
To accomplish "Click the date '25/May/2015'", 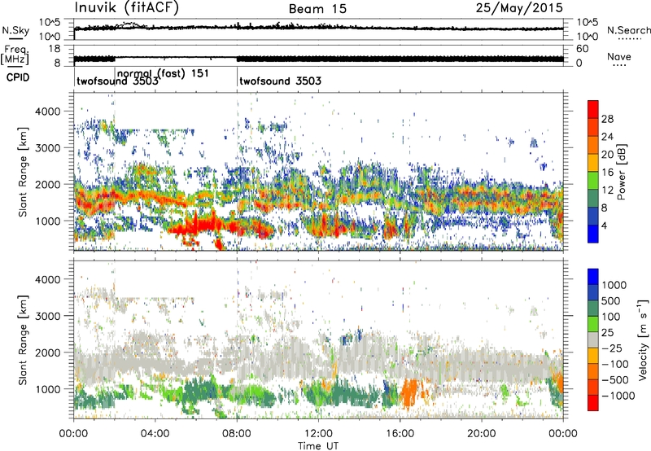I will click(519, 8).
